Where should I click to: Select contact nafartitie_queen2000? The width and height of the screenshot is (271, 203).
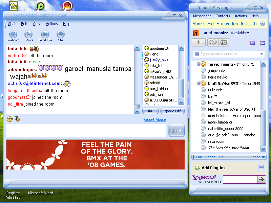point(226,129)
